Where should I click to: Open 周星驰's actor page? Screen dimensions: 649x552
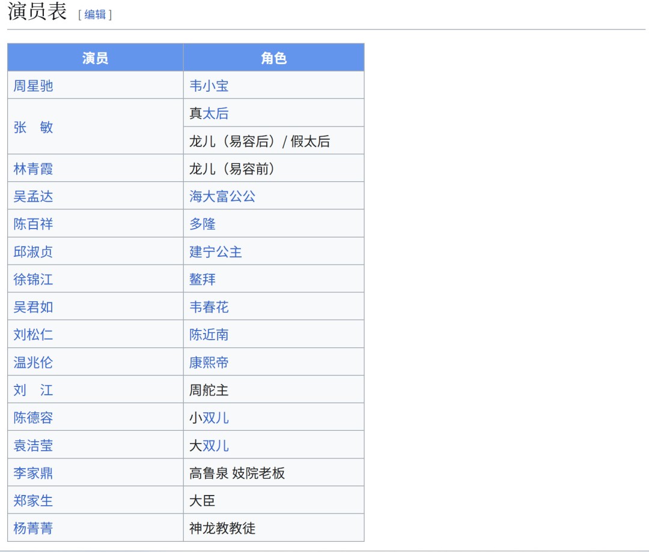pos(33,85)
